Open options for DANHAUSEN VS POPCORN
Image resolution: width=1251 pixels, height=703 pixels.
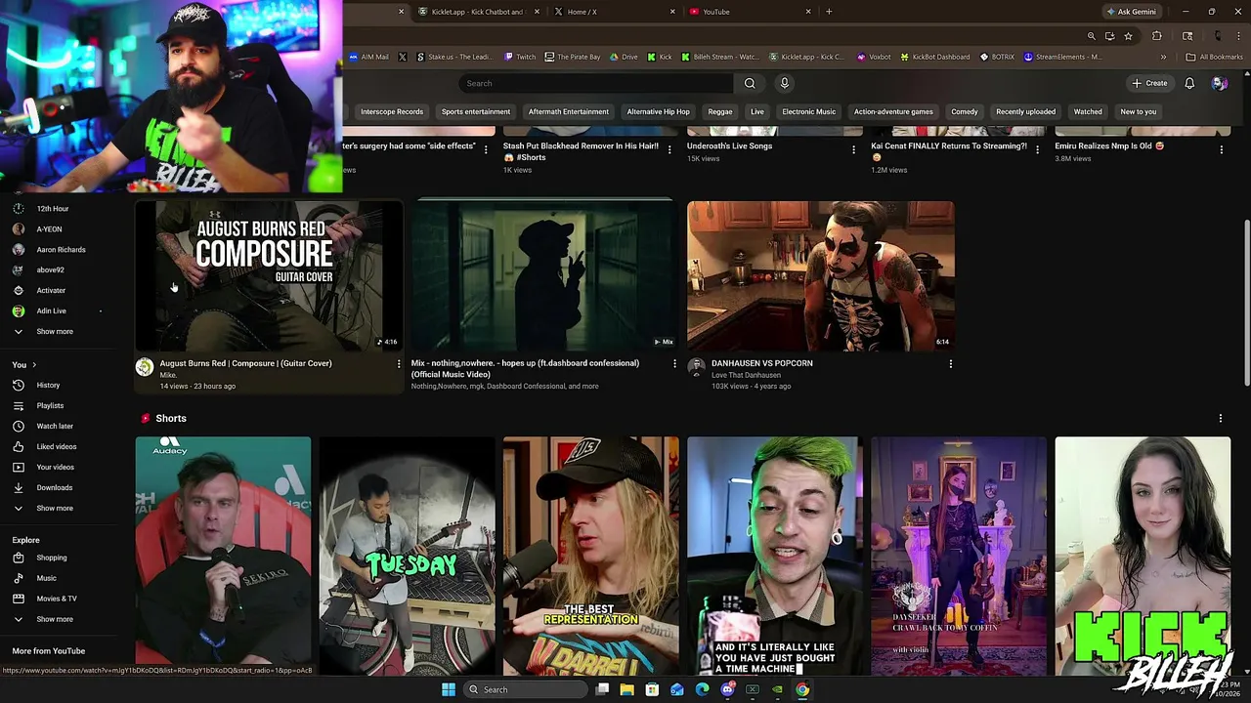pyautogui.click(x=951, y=364)
